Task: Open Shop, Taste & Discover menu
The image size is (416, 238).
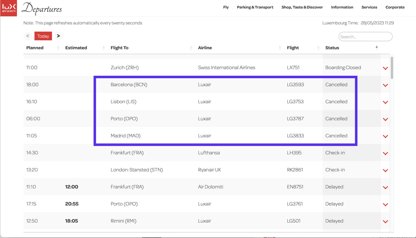Action: (x=302, y=7)
